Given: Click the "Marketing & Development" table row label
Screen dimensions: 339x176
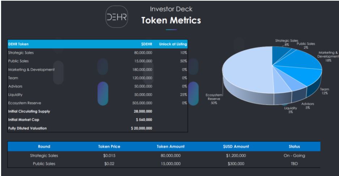Looking at the screenshot, I should pos(31,69).
